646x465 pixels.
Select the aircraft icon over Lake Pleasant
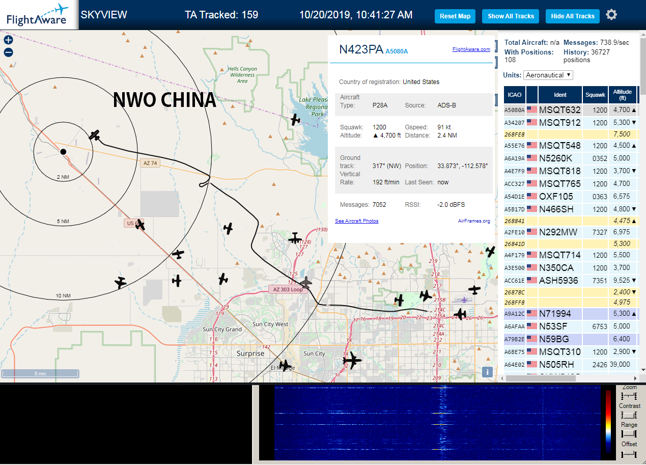click(295, 120)
